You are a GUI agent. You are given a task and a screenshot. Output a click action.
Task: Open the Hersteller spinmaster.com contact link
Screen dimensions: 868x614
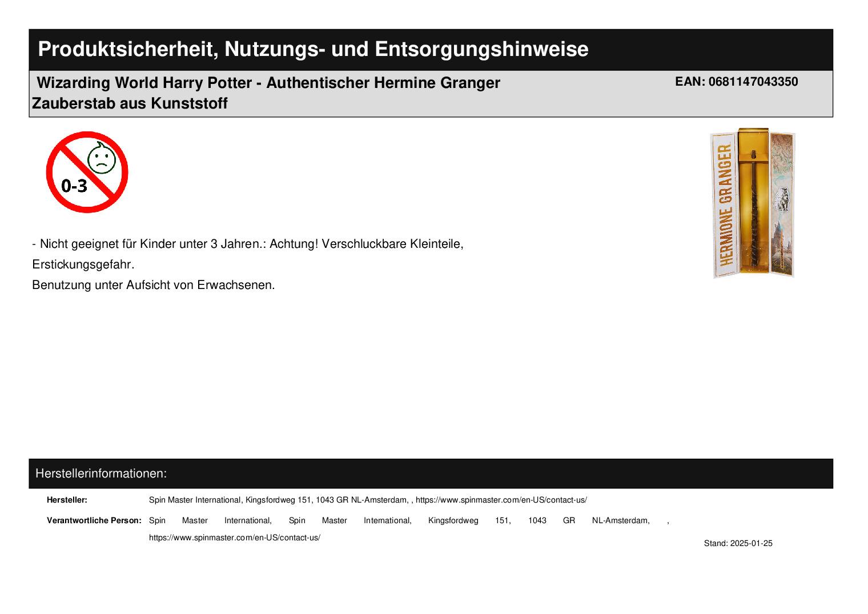(501, 500)
